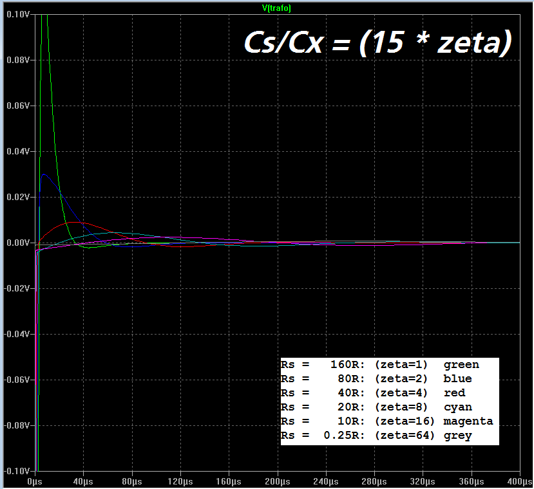Click the 0.00V vertical axis label
Screen dimensions: 534x489
[x=18, y=243]
